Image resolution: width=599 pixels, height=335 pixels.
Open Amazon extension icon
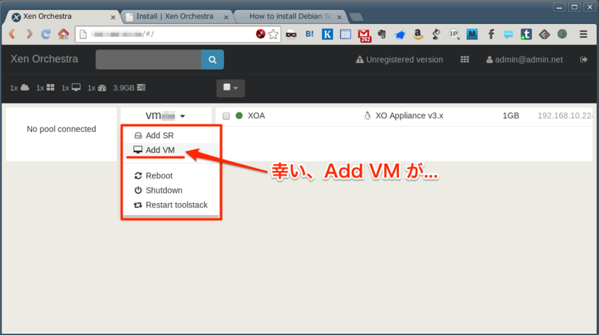(x=418, y=34)
